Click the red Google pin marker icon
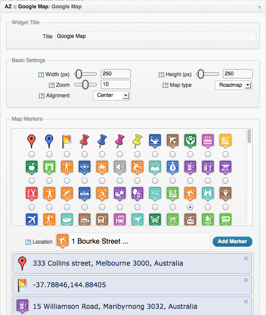Viewport: 266px width, 315px height. [x=31, y=141]
